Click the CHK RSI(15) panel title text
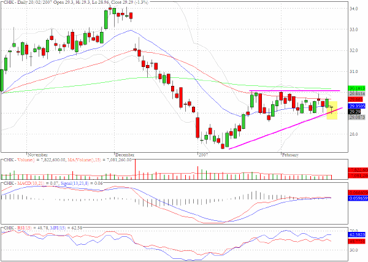 coord(17,228)
